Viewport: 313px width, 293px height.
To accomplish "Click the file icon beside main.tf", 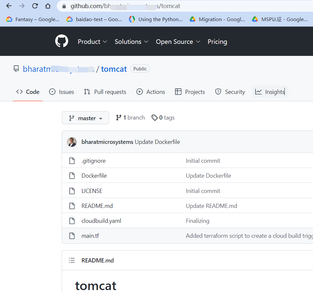I will click(x=72, y=236).
